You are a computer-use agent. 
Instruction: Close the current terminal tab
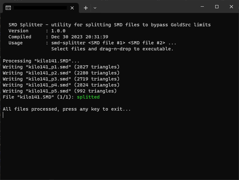pos(72,8)
